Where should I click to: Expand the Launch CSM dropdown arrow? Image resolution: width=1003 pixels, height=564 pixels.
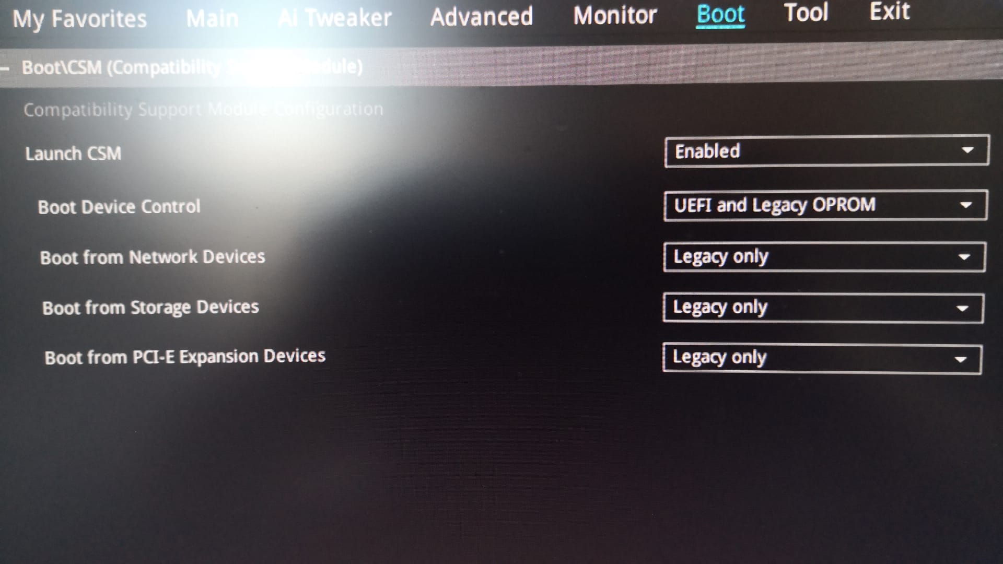[967, 150]
